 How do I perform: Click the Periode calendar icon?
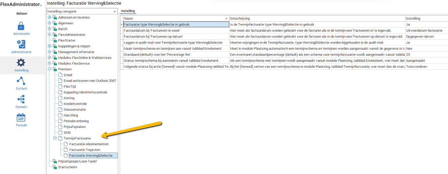[21, 117]
